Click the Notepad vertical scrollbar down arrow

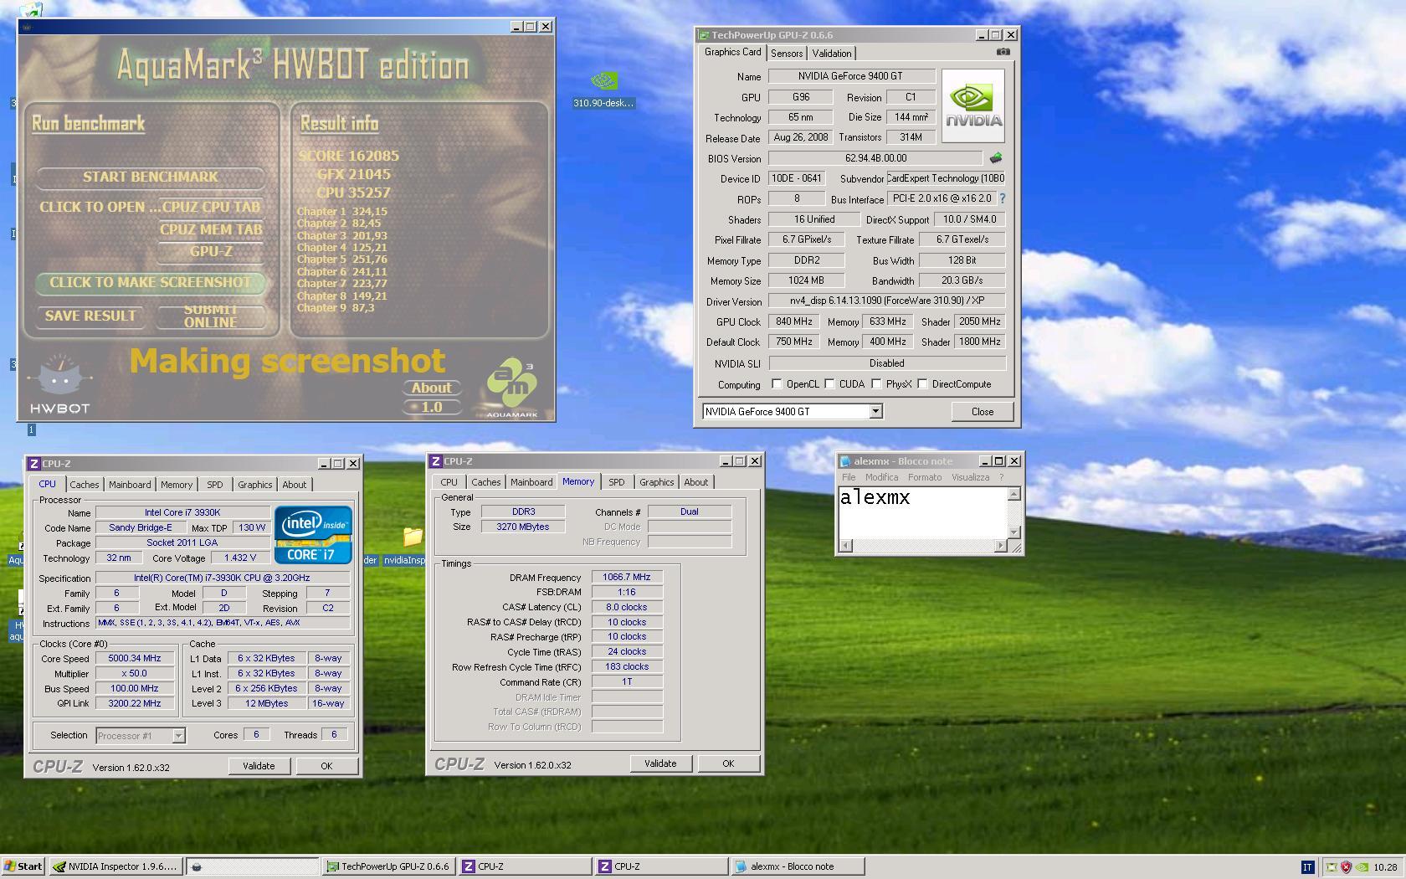pyautogui.click(x=1014, y=532)
